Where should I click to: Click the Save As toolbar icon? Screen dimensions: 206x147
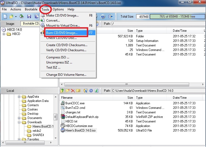[x=37, y=16]
